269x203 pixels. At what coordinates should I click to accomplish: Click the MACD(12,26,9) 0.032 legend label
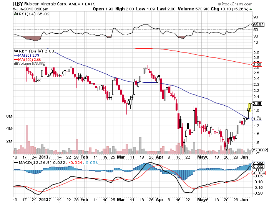pos(40,162)
